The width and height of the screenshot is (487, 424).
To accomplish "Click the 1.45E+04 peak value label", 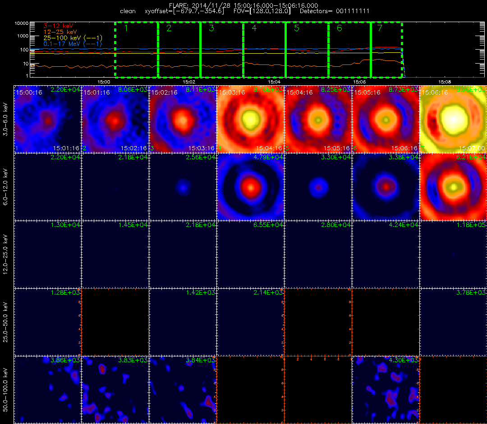I will point(133,225).
